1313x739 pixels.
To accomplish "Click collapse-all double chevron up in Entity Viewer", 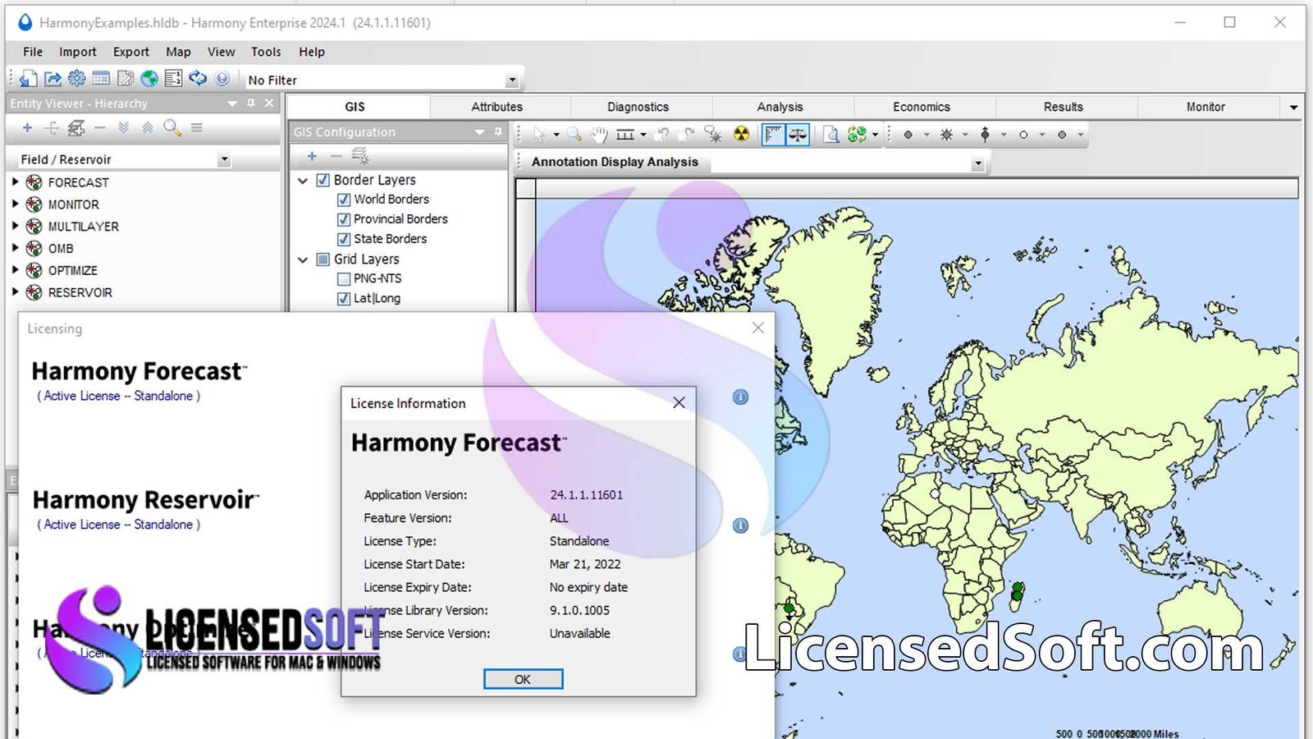I will 148,127.
